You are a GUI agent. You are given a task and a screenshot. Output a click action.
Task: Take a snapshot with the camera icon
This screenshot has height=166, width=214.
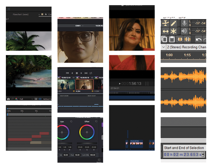pyautogui.click(x=8, y=99)
